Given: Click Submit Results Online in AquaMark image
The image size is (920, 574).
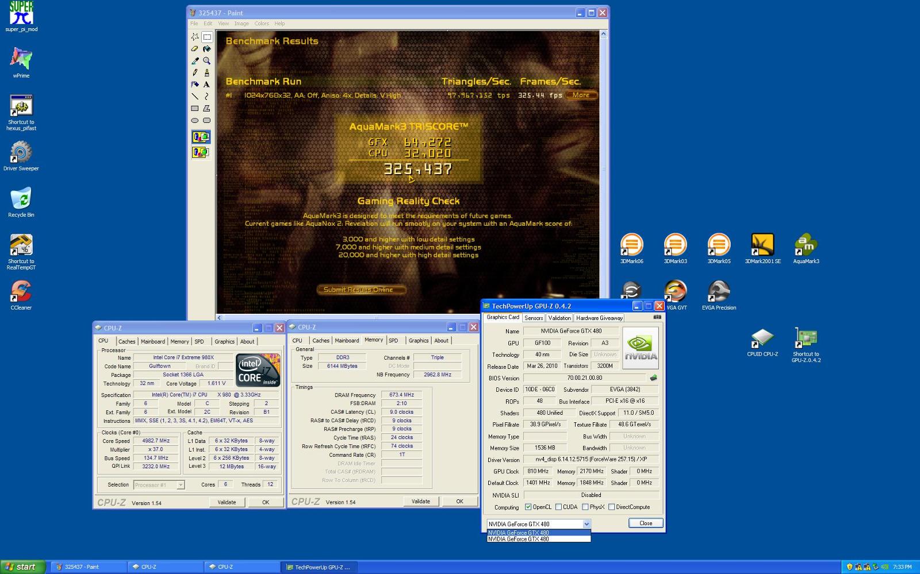Looking at the screenshot, I should pos(361,290).
